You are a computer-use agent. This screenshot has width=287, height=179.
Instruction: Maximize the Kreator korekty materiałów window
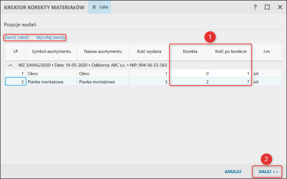coord(267,7)
